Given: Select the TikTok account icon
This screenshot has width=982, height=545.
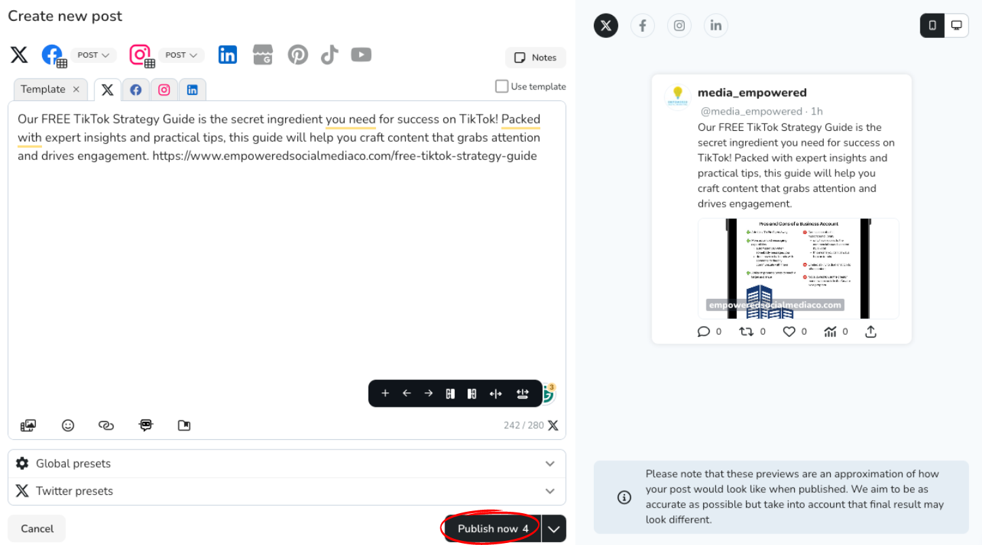Looking at the screenshot, I should coord(330,55).
